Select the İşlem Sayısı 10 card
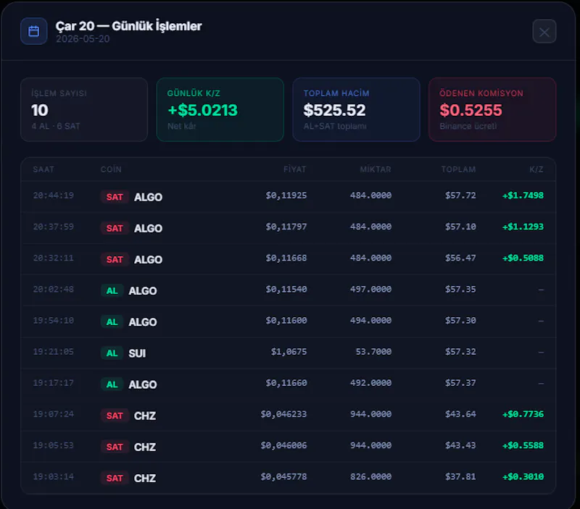This screenshot has width=580, height=509. tap(84, 109)
